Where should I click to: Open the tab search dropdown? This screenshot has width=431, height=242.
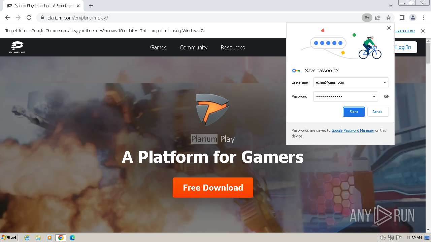point(391,6)
